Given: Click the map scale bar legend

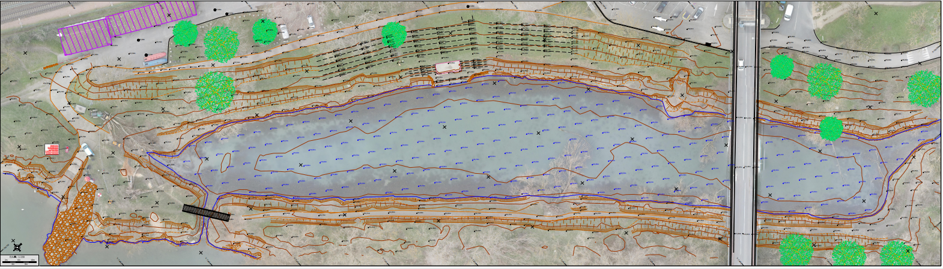Looking at the screenshot, I should pyautogui.click(x=20, y=259).
